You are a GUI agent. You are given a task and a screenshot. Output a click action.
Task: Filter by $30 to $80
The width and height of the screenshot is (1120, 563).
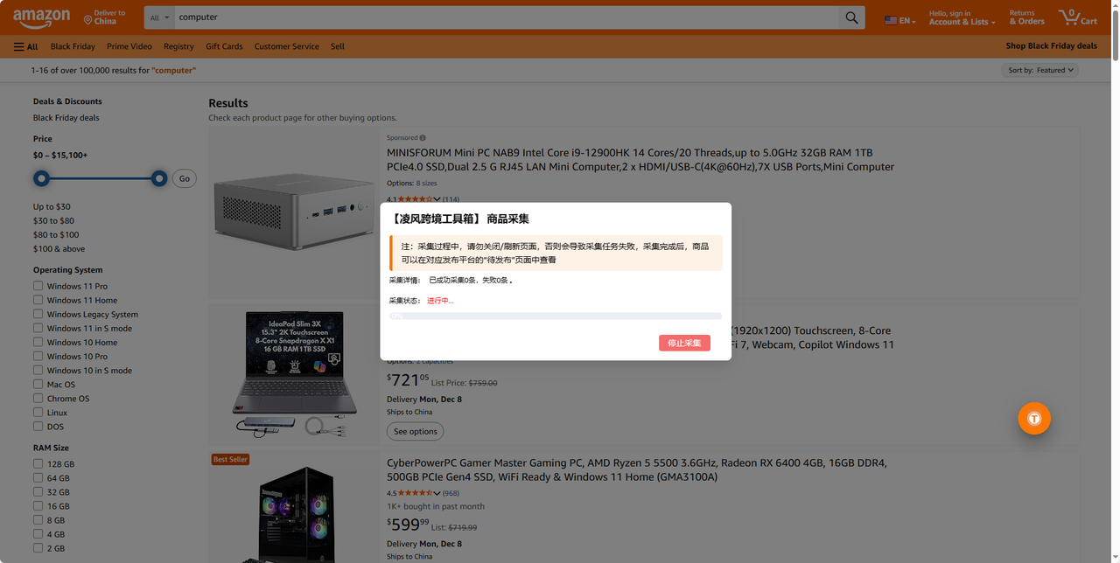53,220
